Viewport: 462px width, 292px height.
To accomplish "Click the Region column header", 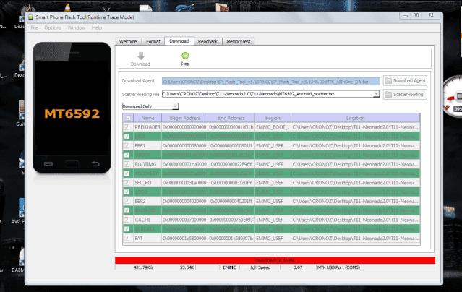I will pos(273,118).
